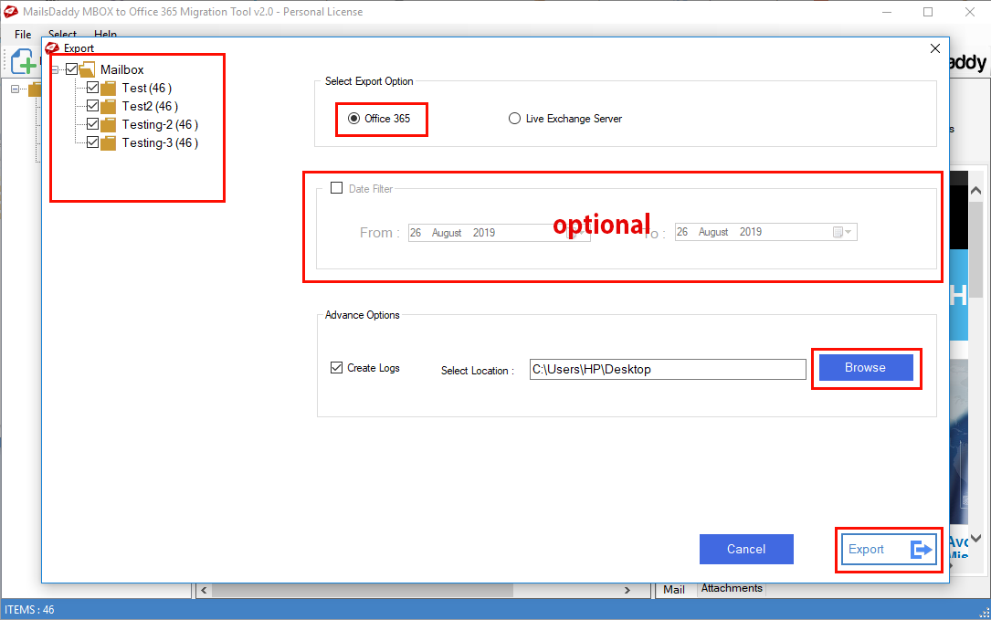Viewport: 991px width, 620px height.
Task: Click the Add MBOX file icon
Action: click(21, 60)
